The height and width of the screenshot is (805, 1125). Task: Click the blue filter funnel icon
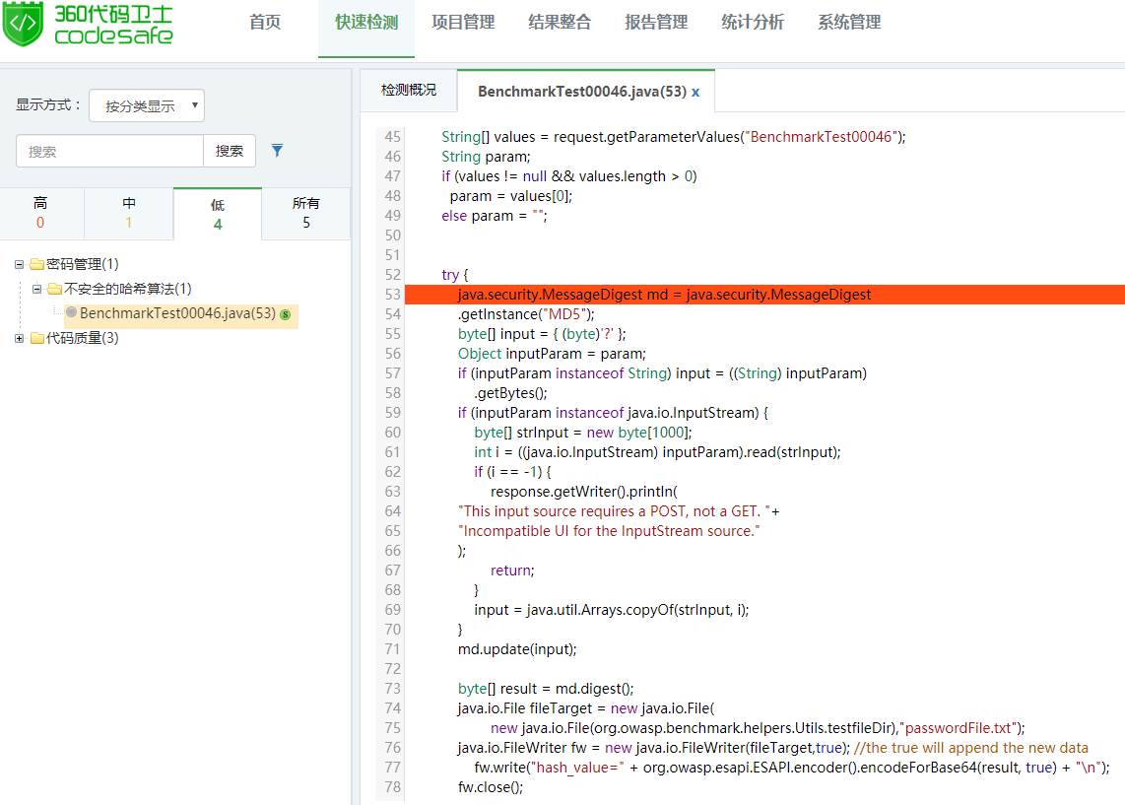[x=277, y=151]
